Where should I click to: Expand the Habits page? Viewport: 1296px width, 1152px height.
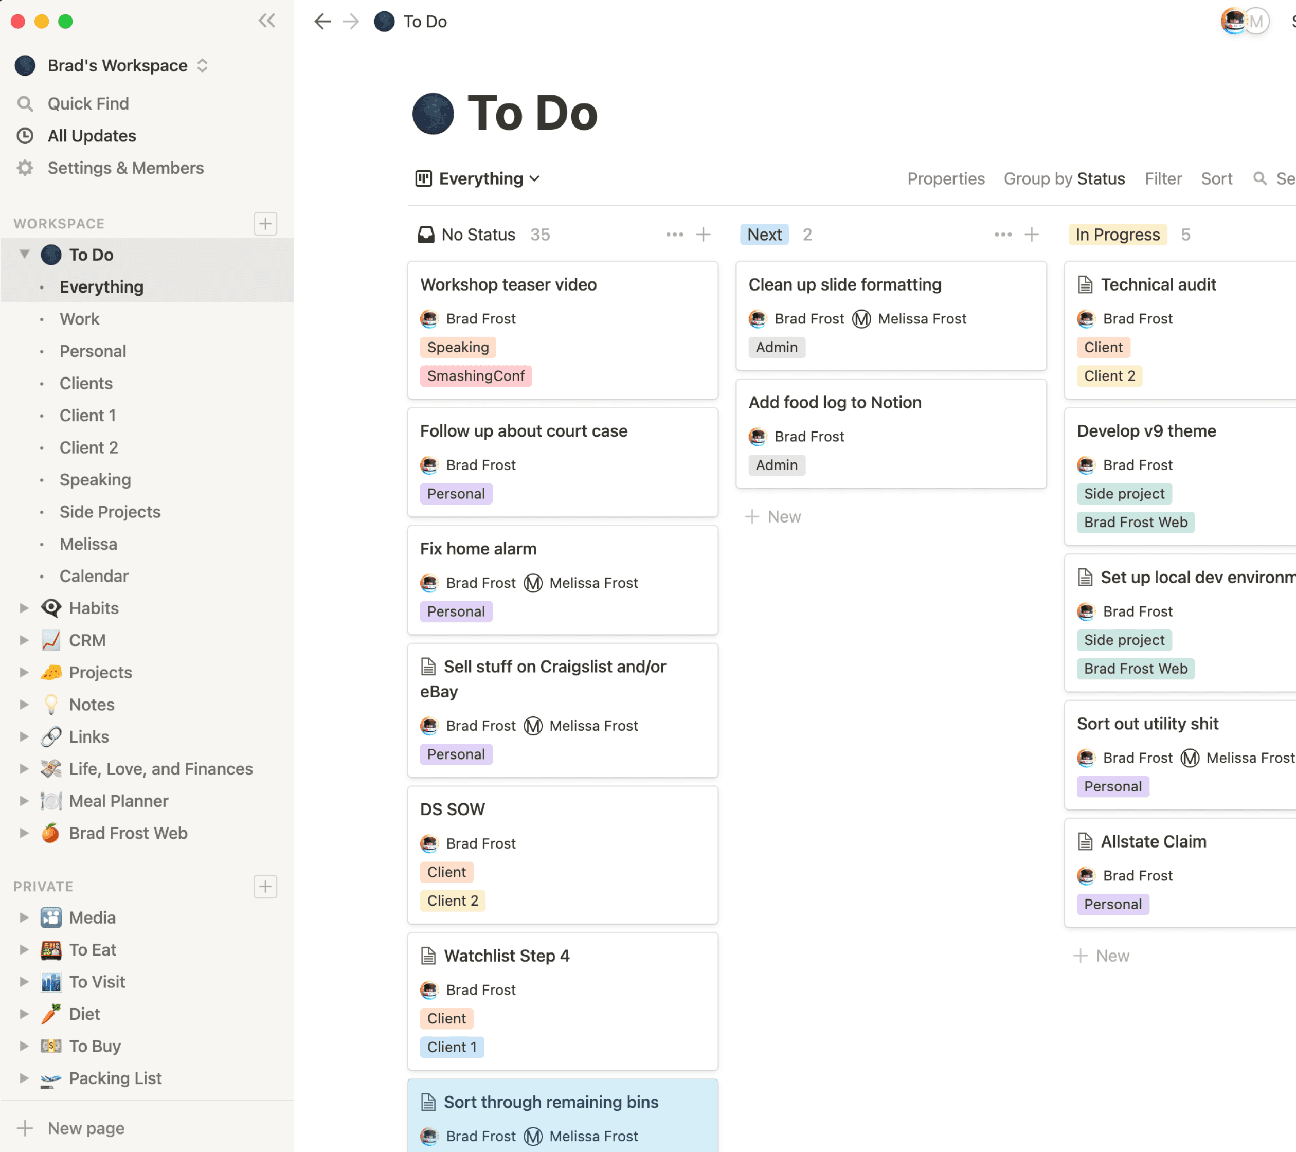point(24,608)
